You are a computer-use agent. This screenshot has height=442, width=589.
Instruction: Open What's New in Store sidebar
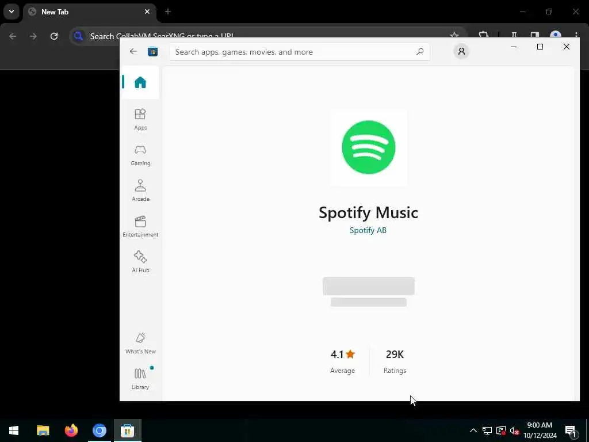140,343
